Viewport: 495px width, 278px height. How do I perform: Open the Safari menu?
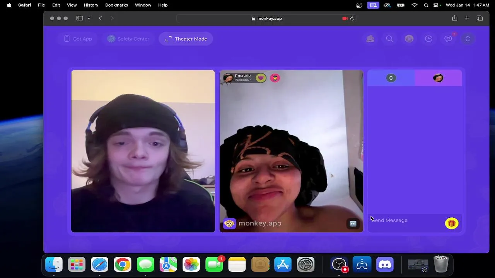click(24, 5)
